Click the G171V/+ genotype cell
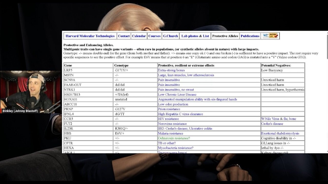The image size is (328, 184). click(136, 70)
